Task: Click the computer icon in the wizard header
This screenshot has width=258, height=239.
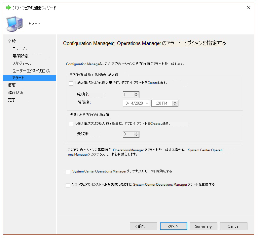Action: 15,24
